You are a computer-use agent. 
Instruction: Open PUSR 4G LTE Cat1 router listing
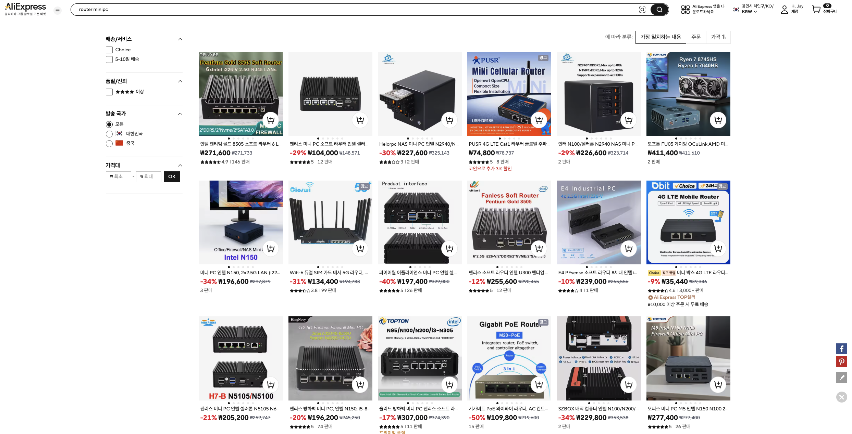509,144
